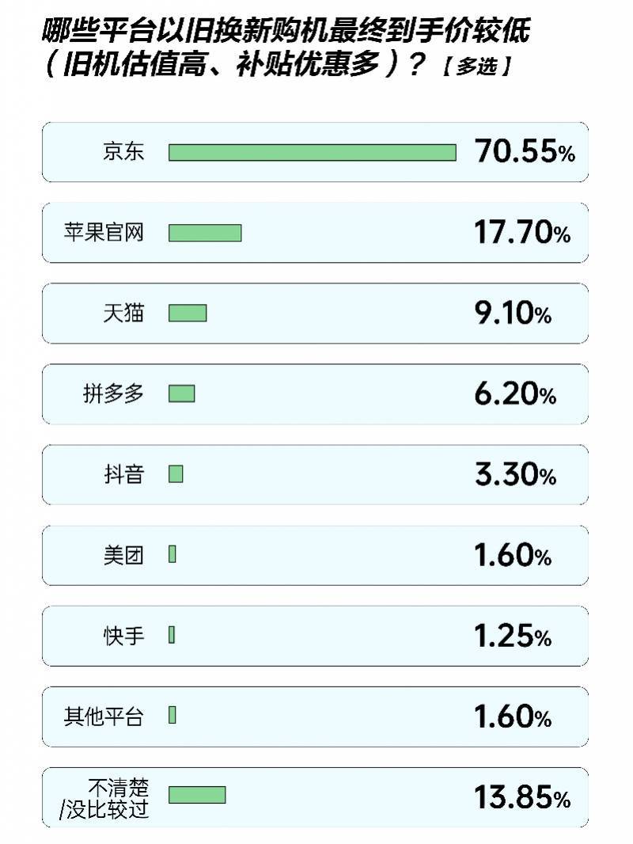Image resolution: width=633 pixels, height=844 pixels.
Task: Select the 抖音 option label
Action: (x=123, y=474)
